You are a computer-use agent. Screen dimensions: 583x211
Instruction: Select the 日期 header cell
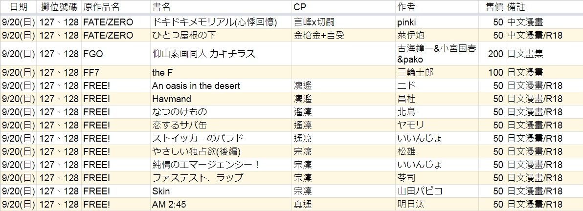[18, 7]
